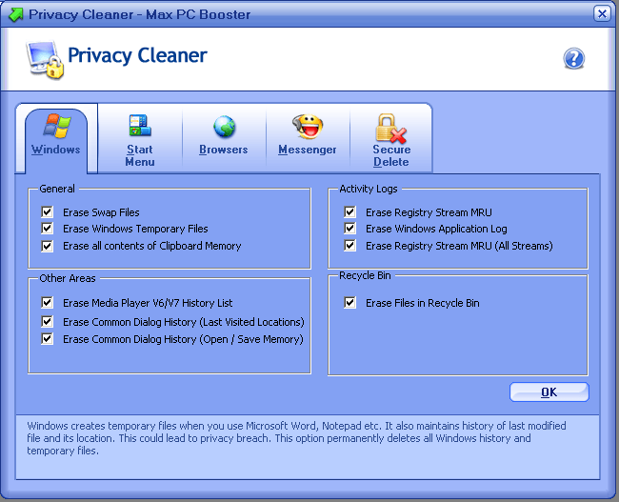Click the General group label
This screenshot has height=502, width=619.
coord(57,189)
